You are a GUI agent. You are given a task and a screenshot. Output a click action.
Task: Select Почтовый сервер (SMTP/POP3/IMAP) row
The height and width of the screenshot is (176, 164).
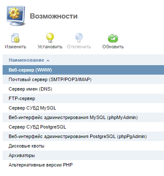coord(83,79)
